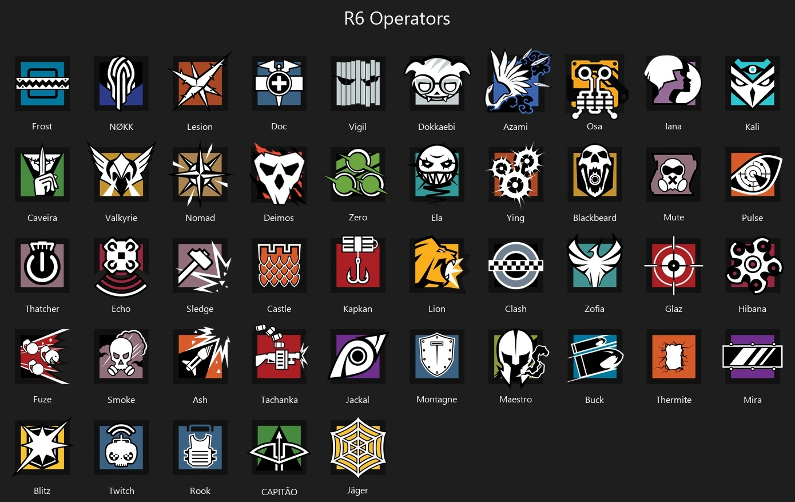Click the Lion operator icon
This screenshot has height=502, width=795.
(438, 265)
